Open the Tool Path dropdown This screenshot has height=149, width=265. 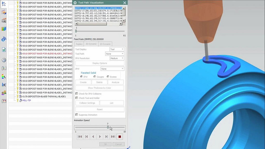(x=115, y=54)
